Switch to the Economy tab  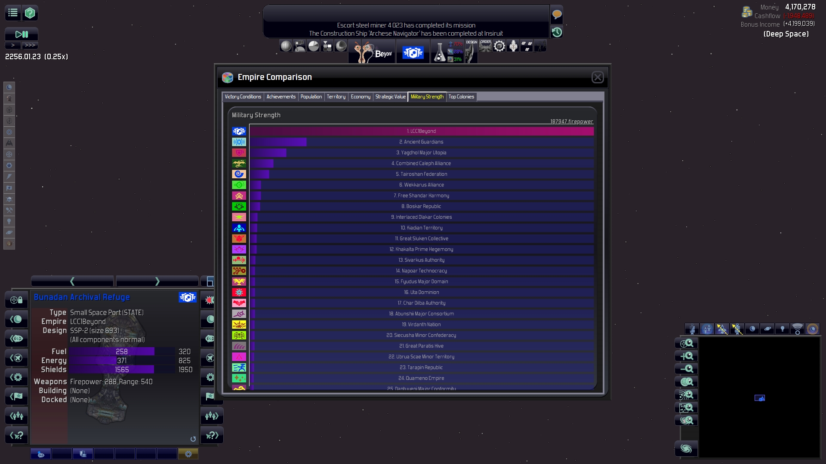[x=360, y=97]
